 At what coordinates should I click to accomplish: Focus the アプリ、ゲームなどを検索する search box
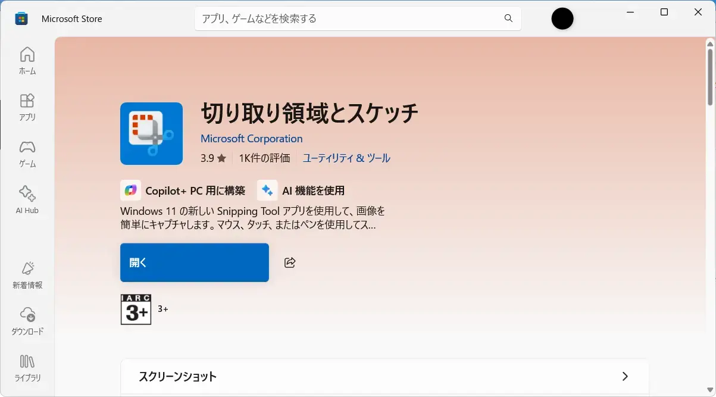point(358,18)
